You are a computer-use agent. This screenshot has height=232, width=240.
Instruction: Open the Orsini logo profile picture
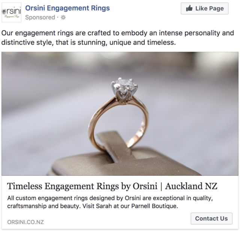(11, 12)
